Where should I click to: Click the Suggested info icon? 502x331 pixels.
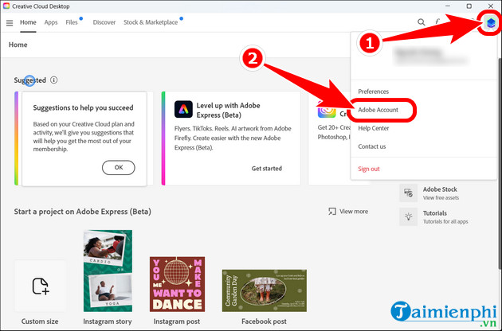(x=54, y=80)
